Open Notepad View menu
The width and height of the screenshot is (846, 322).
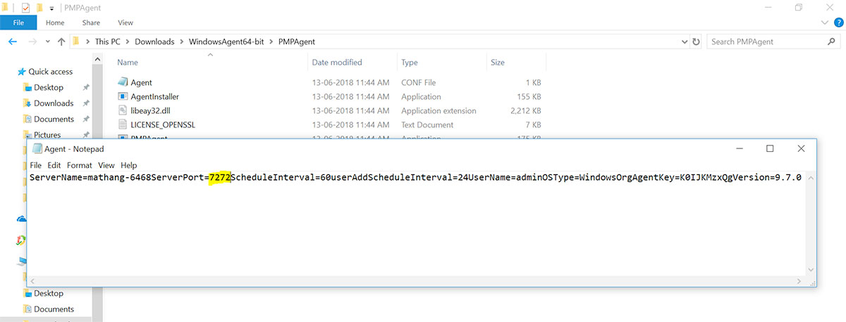pyautogui.click(x=106, y=165)
